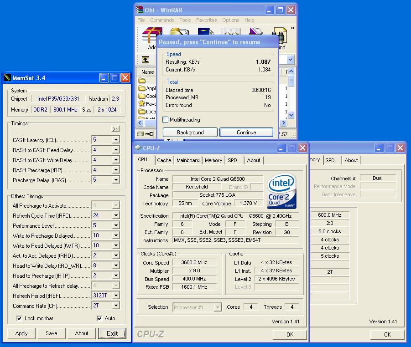Click the Delete toolbar icon in WinRAR
Viewport: 411px width, 347px height.
[256, 31]
